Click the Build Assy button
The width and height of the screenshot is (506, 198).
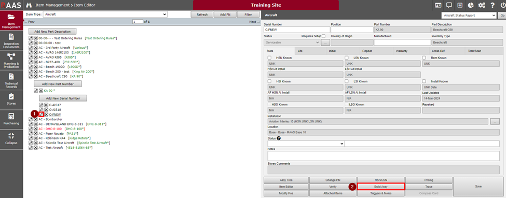coord(381,187)
